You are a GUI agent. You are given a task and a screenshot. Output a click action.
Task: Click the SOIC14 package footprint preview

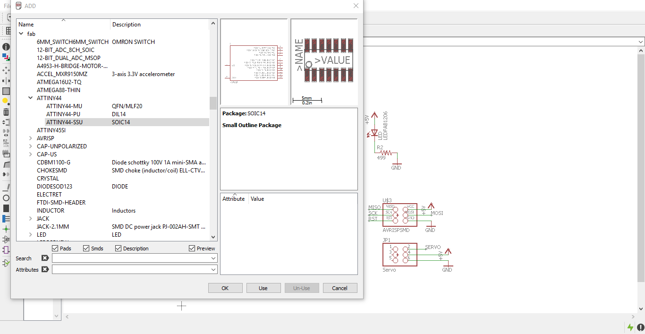click(324, 62)
